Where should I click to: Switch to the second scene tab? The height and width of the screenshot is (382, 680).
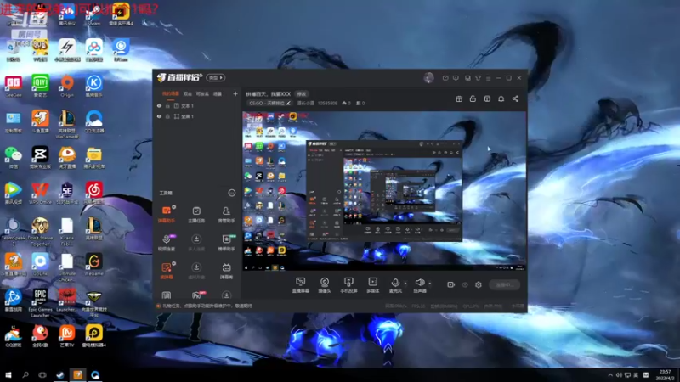187,93
